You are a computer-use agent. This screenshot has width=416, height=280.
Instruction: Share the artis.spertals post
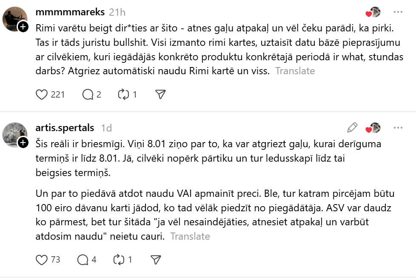(156, 259)
